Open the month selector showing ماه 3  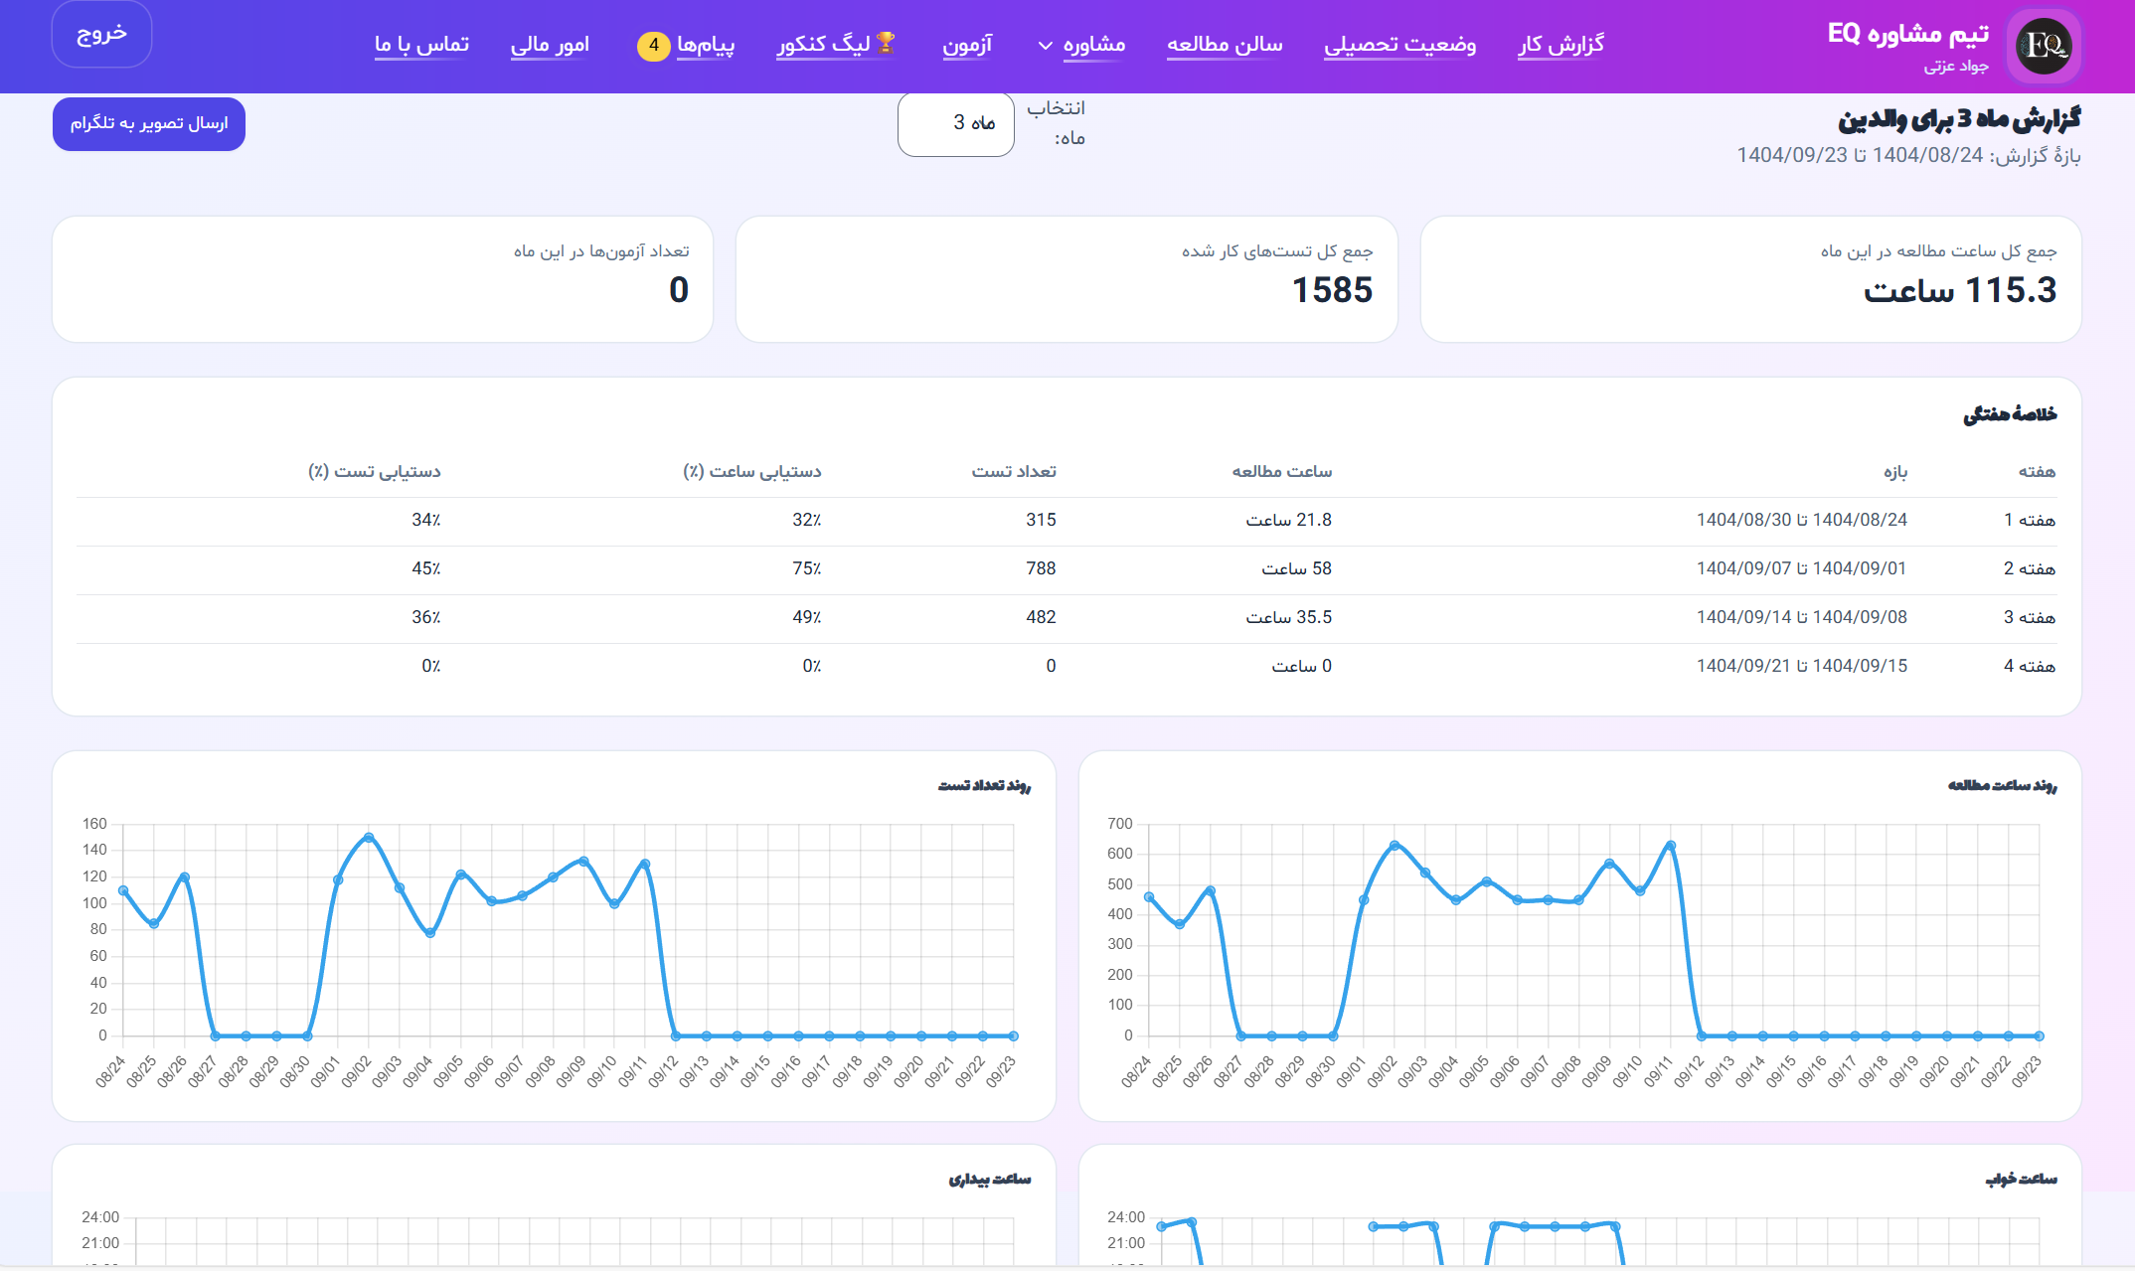[x=955, y=123]
